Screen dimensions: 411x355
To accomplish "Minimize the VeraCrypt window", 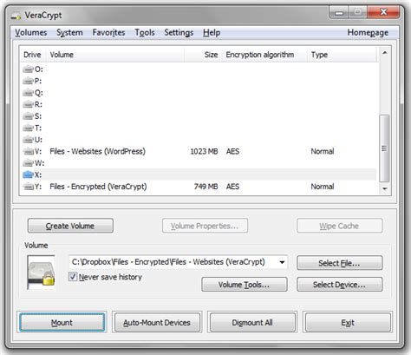I will click(339, 12).
